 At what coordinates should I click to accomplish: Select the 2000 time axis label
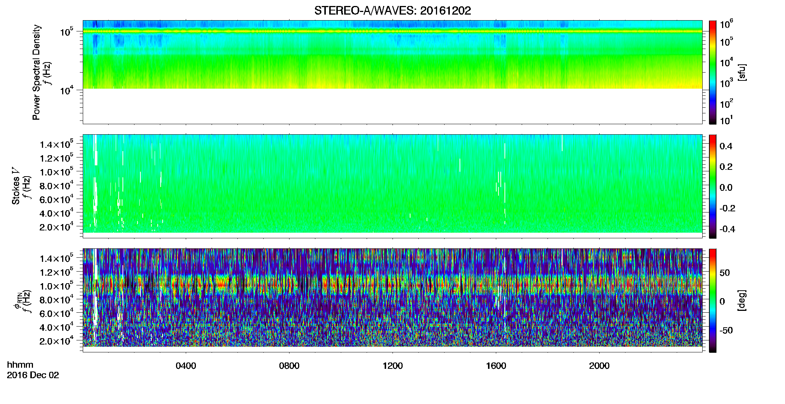[599, 366]
